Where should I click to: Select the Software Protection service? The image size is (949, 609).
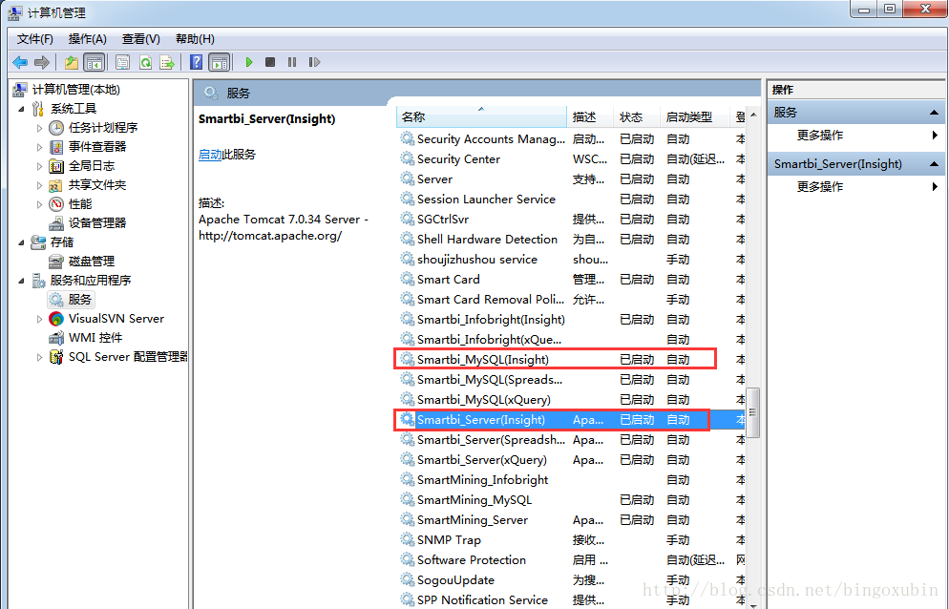coord(572,560)
